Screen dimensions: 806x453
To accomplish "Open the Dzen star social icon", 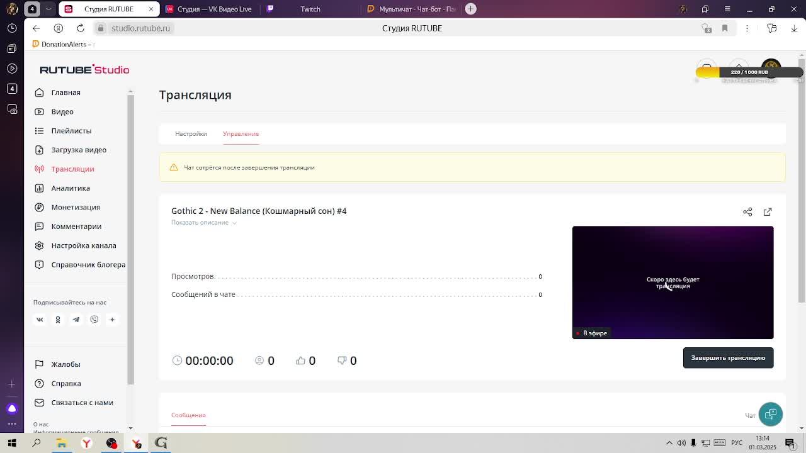I will click(112, 320).
